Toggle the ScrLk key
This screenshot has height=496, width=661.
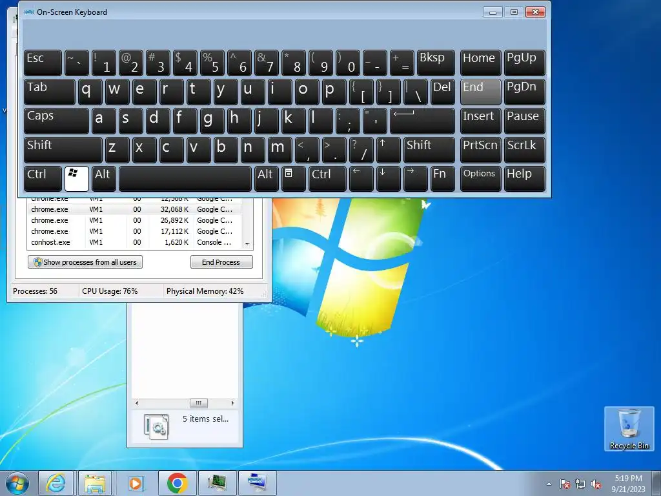pyautogui.click(x=524, y=150)
